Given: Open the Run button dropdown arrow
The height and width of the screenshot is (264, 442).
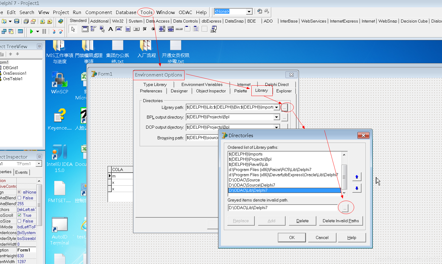Looking at the screenshot, I should pyautogui.click(x=38, y=31).
